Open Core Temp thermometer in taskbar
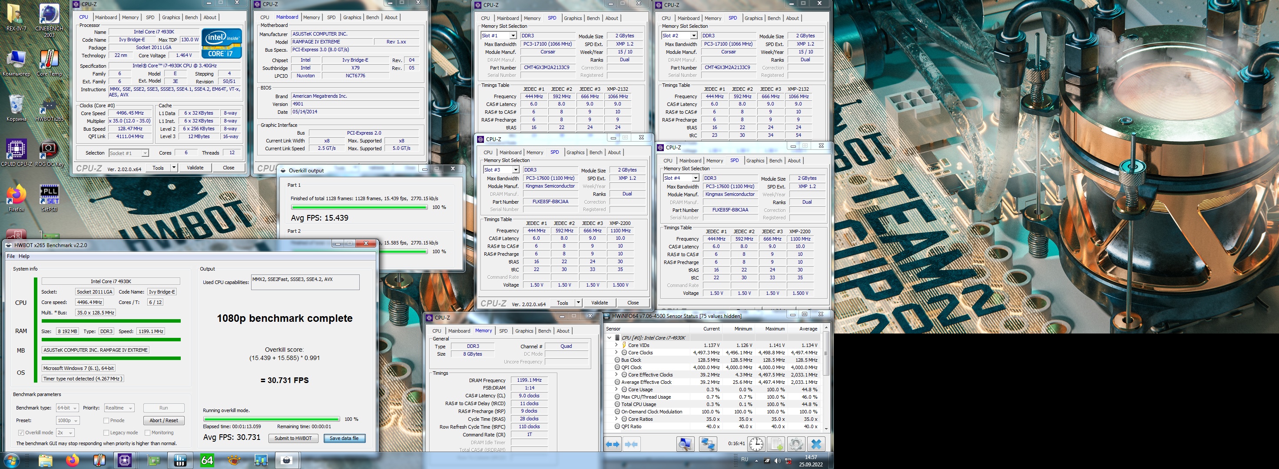This screenshot has width=1279, height=469. (99, 461)
